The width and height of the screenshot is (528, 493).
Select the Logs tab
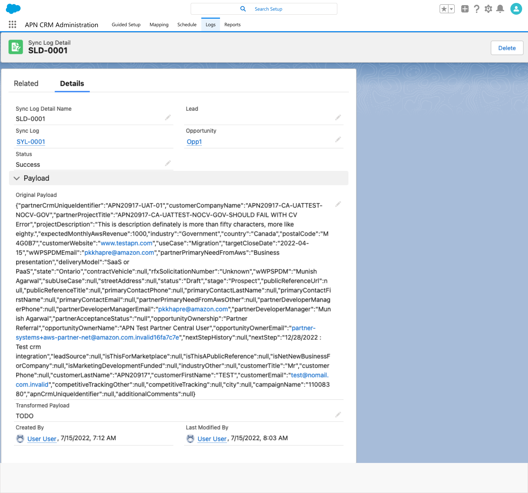(210, 25)
